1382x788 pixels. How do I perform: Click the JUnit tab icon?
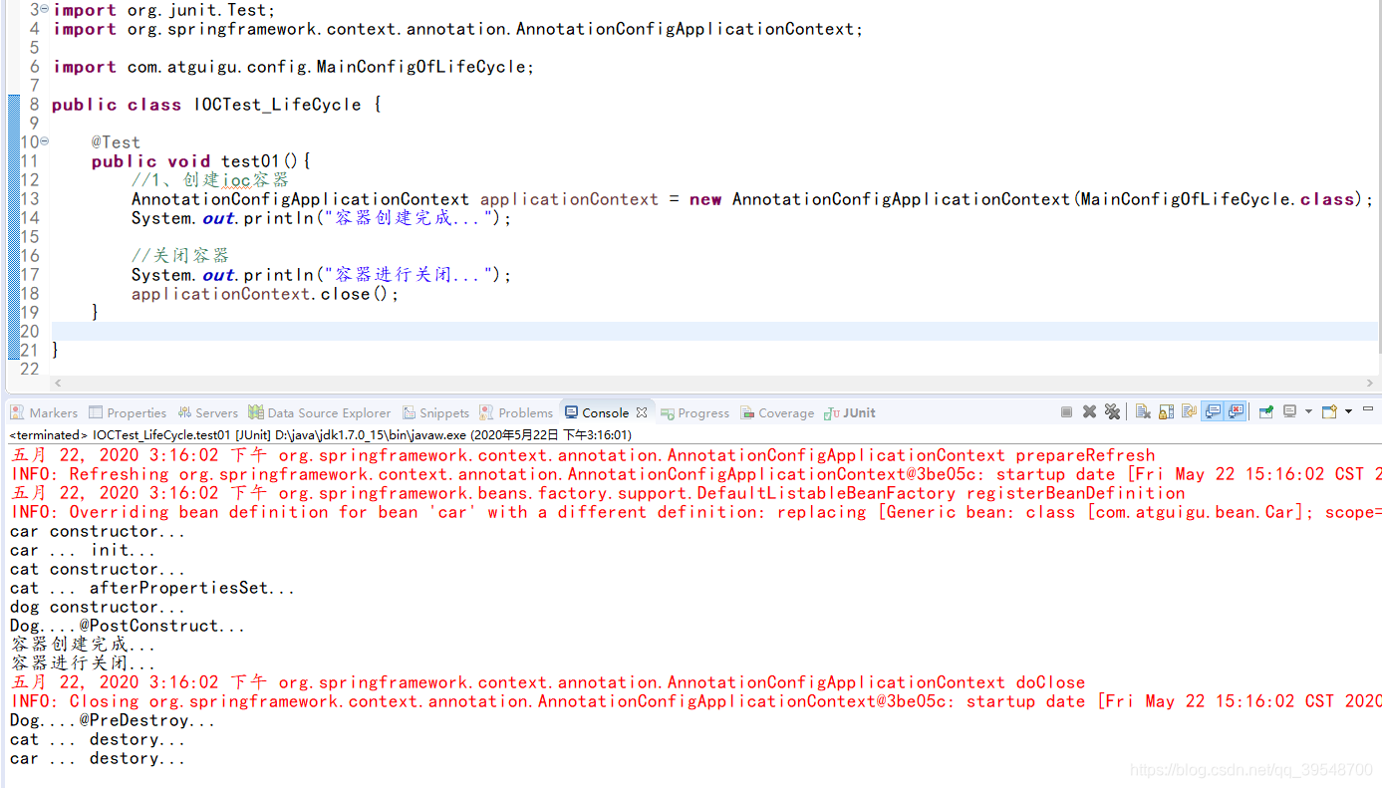[x=833, y=412]
